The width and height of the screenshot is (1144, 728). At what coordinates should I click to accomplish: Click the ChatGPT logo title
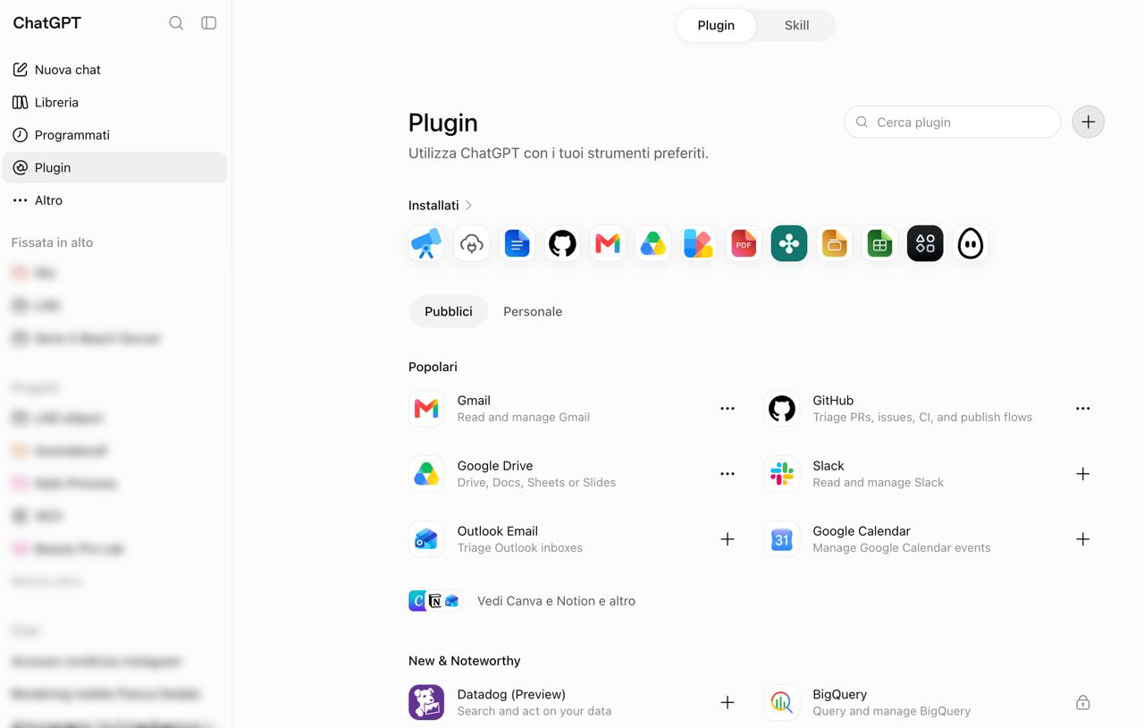[x=47, y=23]
